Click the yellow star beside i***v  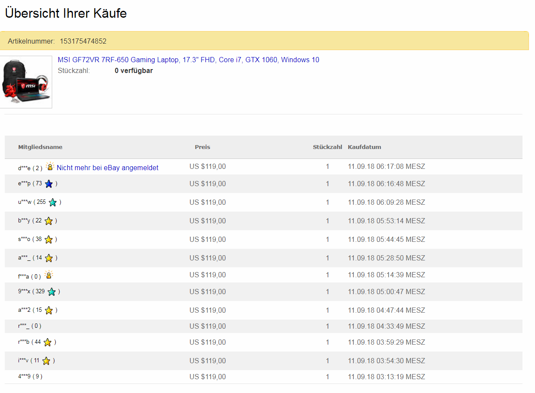coord(46,361)
